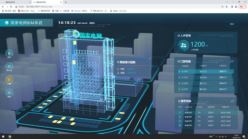Open the 国家电网项目 bookmark
The image size is (248, 139).
pos(44,11)
